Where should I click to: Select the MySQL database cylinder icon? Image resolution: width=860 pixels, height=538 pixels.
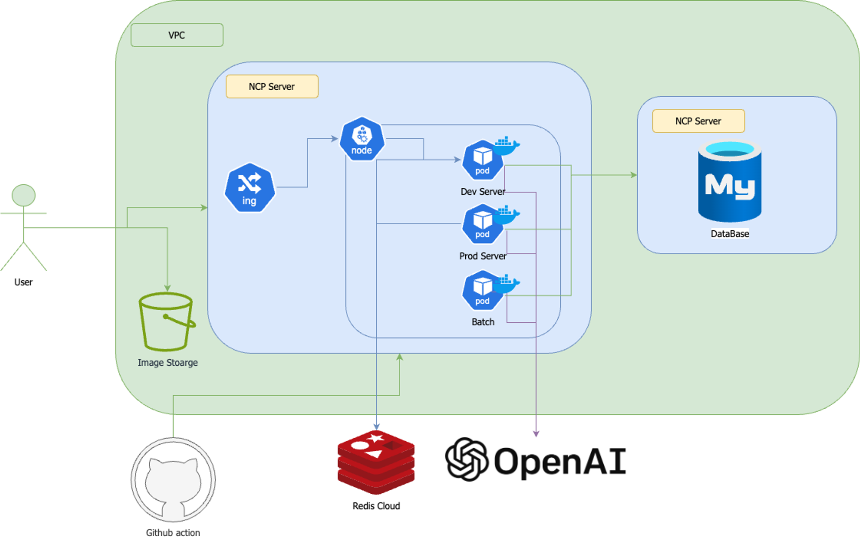coord(730,181)
